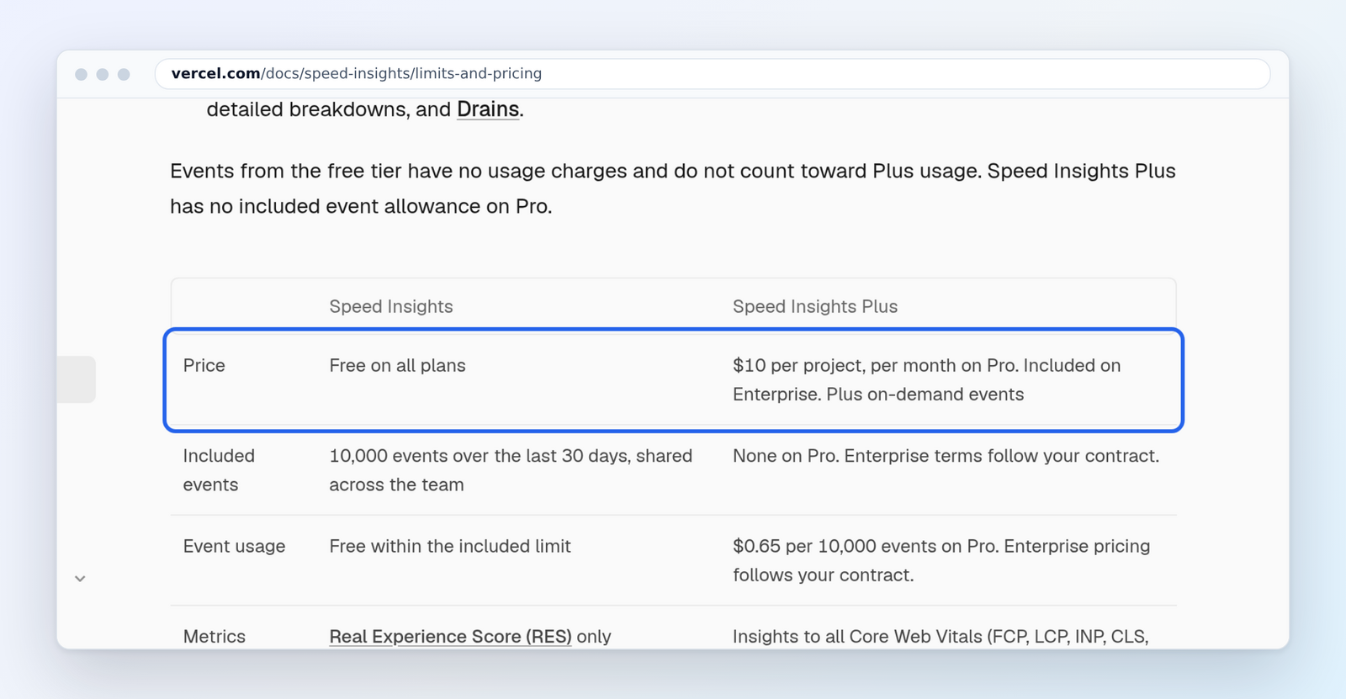This screenshot has height=699, width=1346.
Task: Select the "Event usage" row label
Action: [x=234, y=547]
